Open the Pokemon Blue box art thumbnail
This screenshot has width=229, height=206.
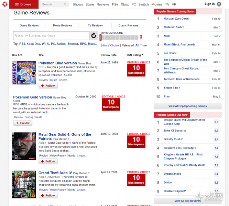24,73
